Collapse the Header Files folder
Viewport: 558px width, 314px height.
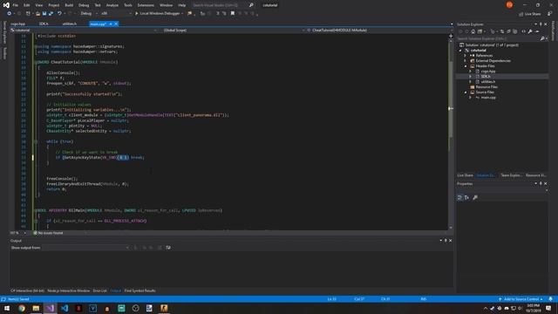pos(465,66)
